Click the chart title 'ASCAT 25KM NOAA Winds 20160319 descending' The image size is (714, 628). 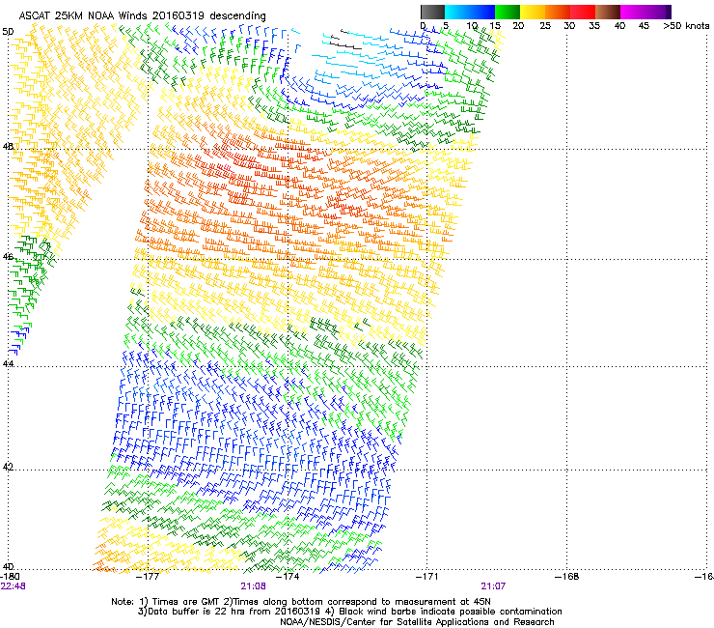pos(142,16)
